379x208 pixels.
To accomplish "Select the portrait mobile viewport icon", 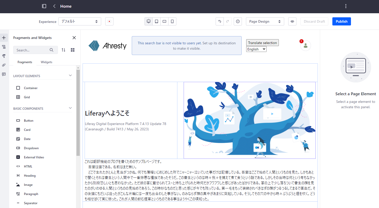I will pyautogui.click(x=172, y=21).
